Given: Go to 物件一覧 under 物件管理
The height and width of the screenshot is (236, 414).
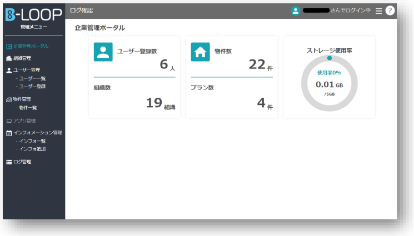Looking at the screenshot, I should (x=28, y=107).
